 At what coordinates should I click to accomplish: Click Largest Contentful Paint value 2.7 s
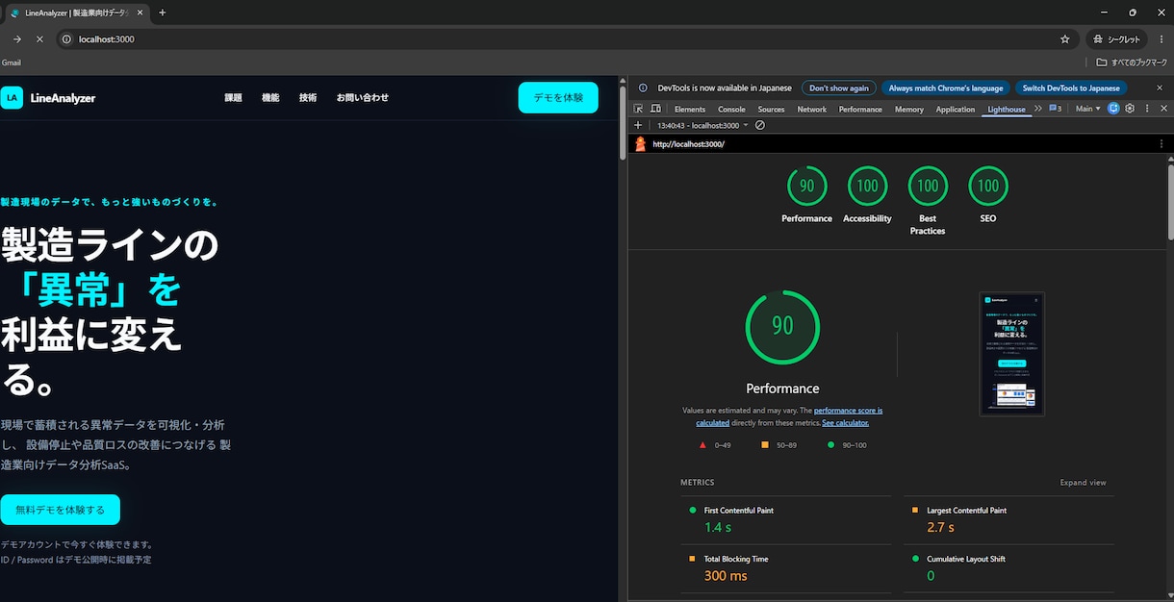coord(940,527)
